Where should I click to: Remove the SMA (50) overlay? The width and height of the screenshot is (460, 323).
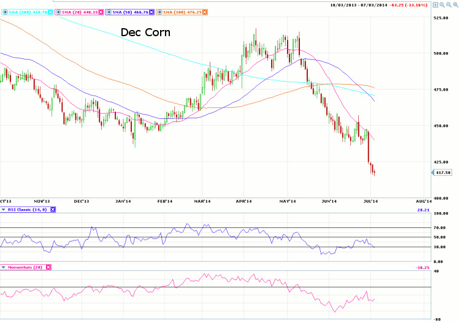151,12
